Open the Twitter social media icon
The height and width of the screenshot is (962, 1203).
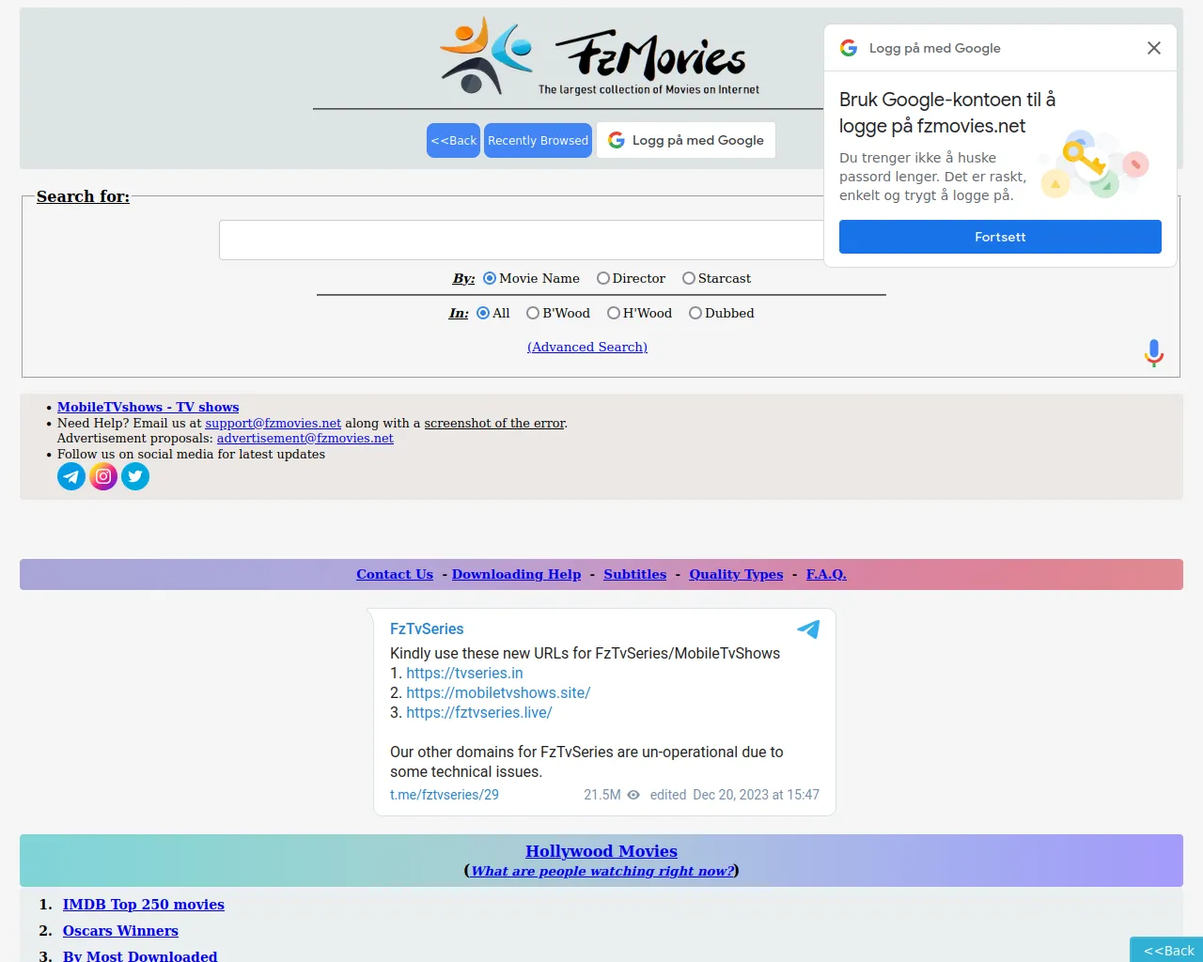coord(135,476)
